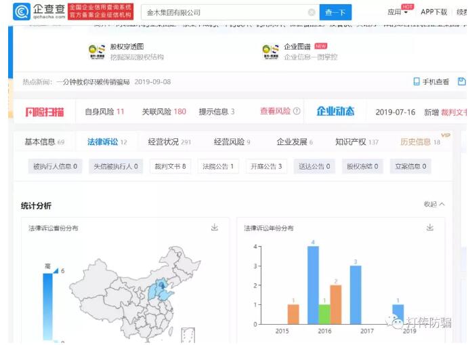Click the 风险扫描 heading
This screenshot has height=345, width=468.
(x=45, y=112)
